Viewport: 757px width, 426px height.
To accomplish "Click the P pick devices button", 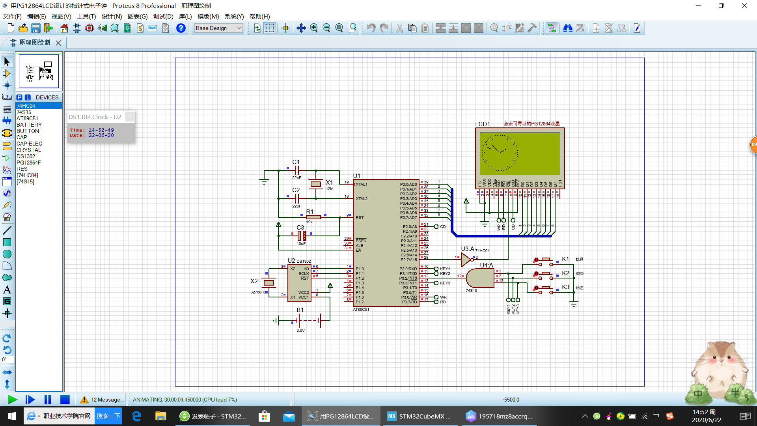I will [19, 97].
